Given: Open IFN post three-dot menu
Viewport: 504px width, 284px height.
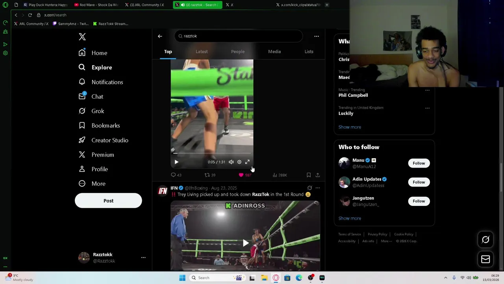Looking at the screenshot, I should pos(318,188).
